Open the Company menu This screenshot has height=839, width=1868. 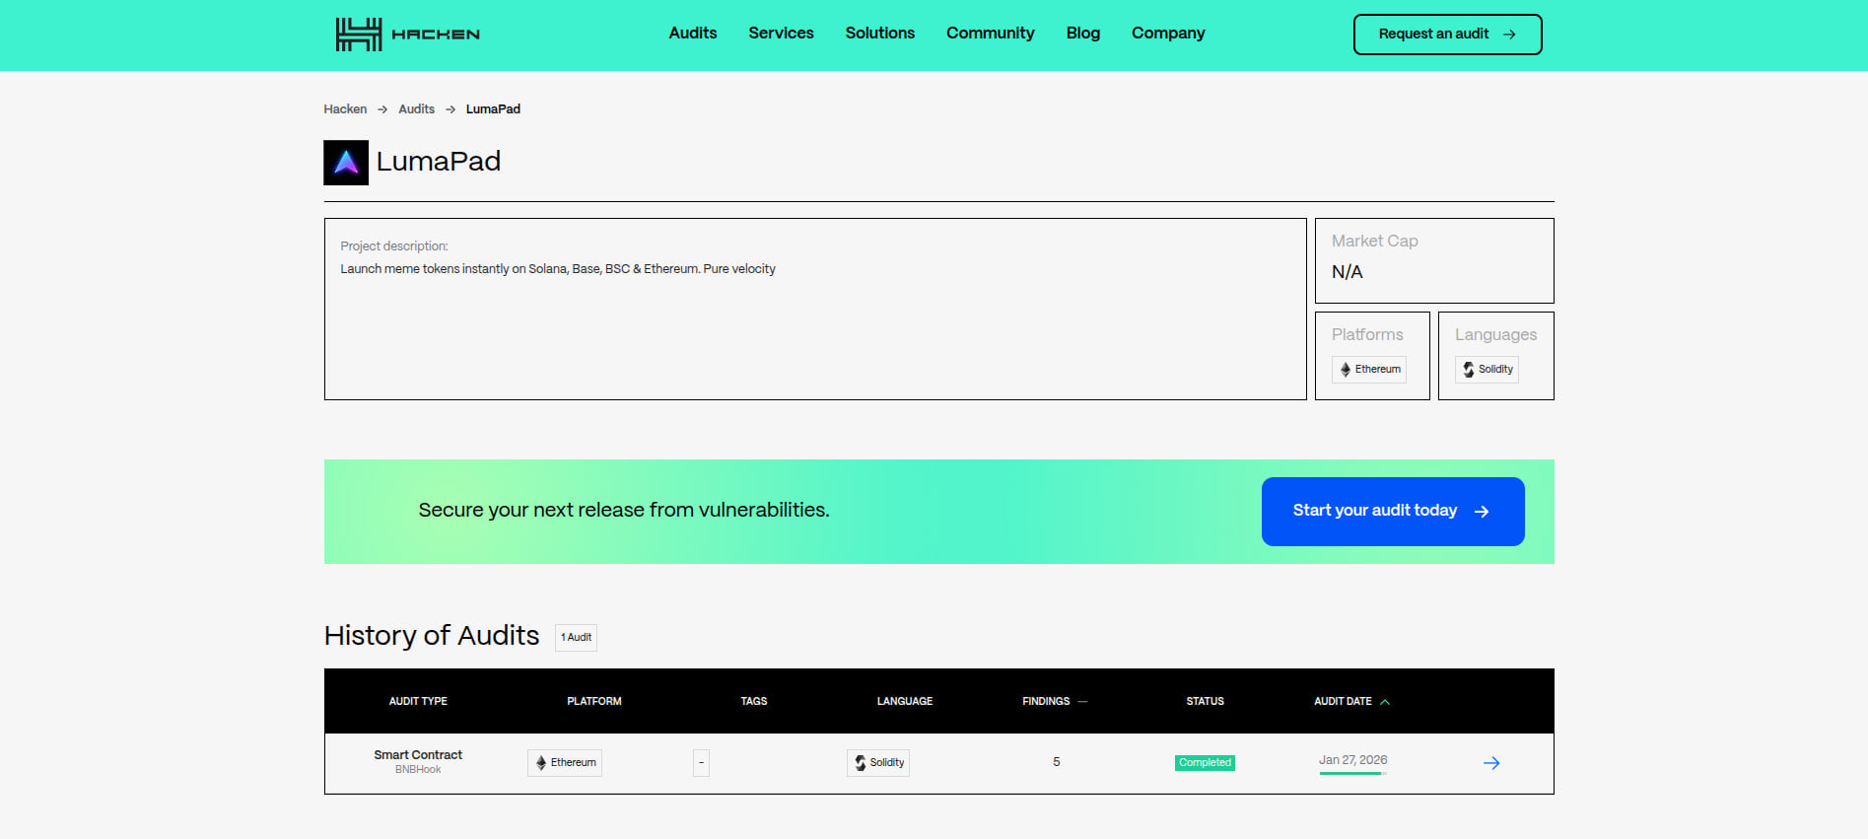(1168, 33)
